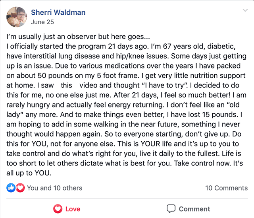Toggle the heart icon on Love button
This screenshot has height=218, width=254.
click(58, 209)
